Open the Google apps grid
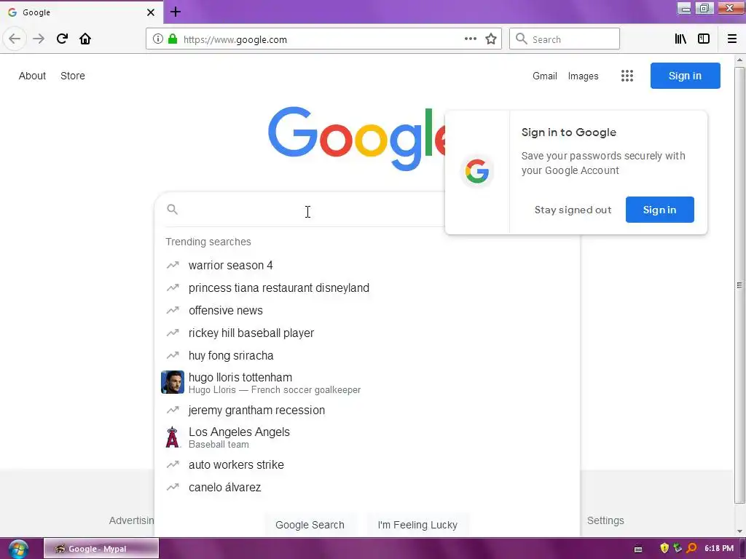The height and width of the screenshot is (559, 746). tap(627, 76)
